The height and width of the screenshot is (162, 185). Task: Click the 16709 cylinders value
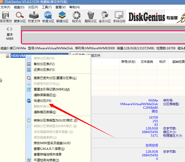point(153,118)
